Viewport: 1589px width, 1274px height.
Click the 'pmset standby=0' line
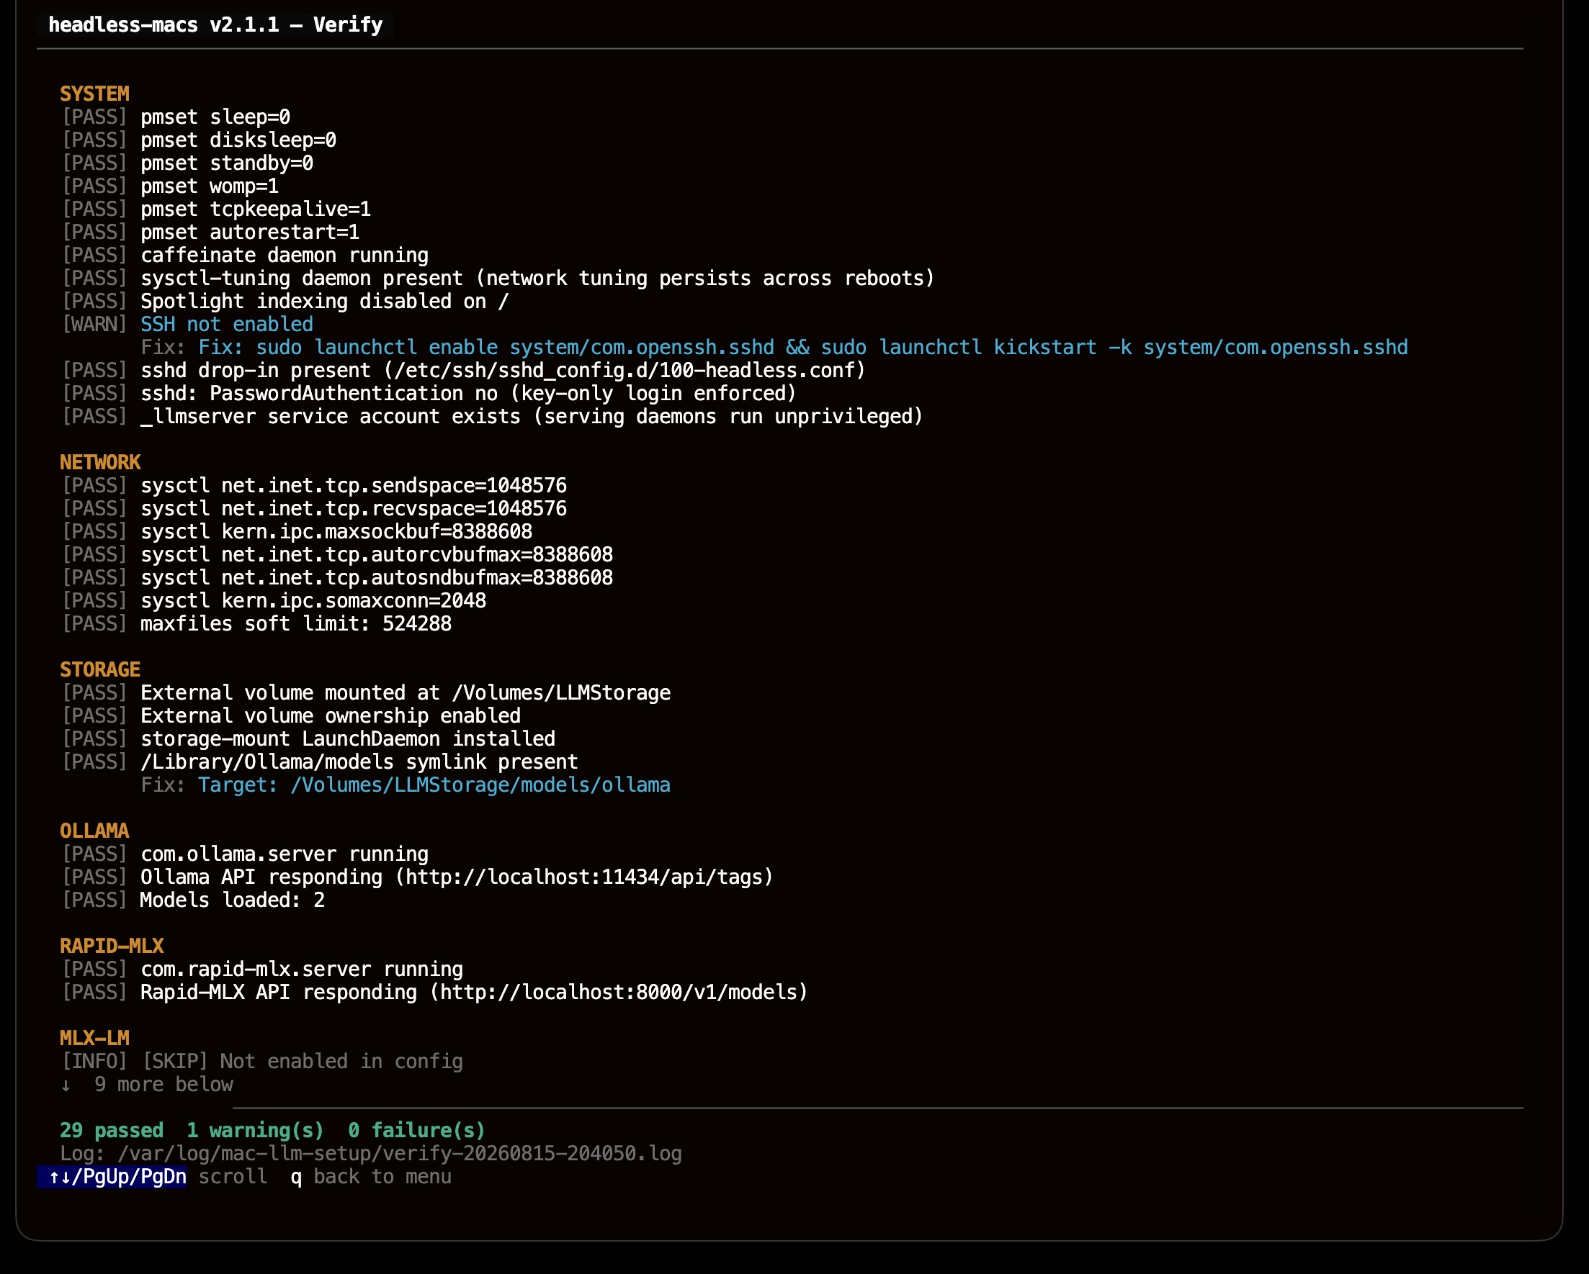(227, 163)
